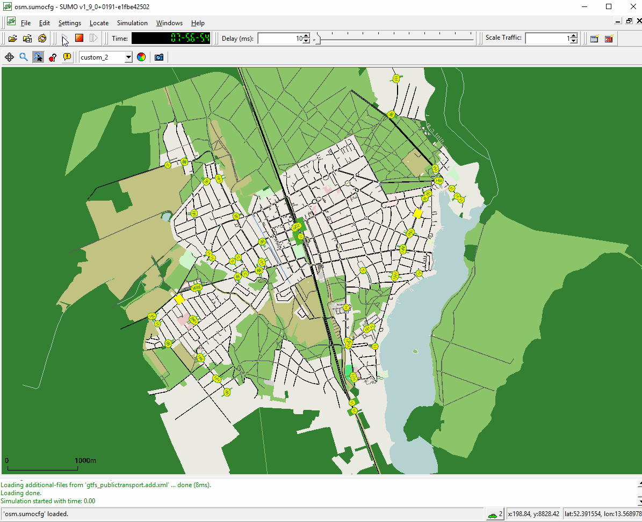
Task: Open simulation file with folder icon
Action: pos(12,39)
